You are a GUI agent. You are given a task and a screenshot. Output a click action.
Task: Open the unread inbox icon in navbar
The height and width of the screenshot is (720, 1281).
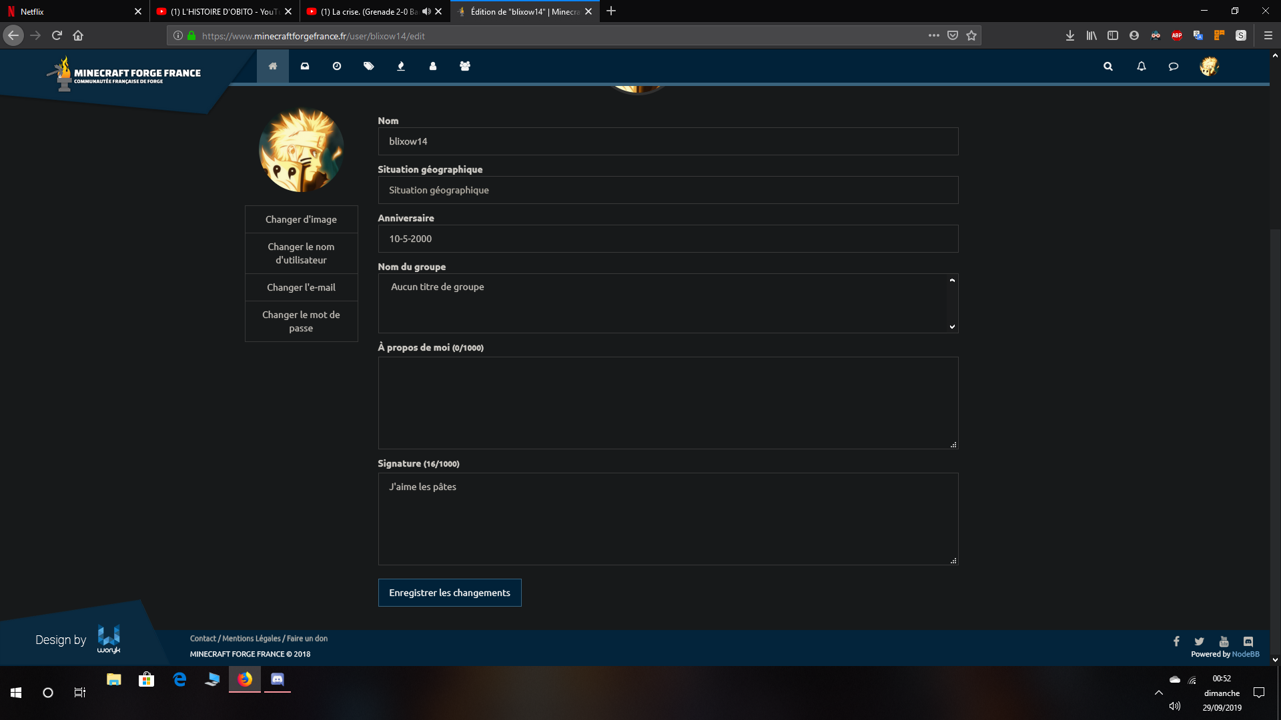tap(305, 66)
